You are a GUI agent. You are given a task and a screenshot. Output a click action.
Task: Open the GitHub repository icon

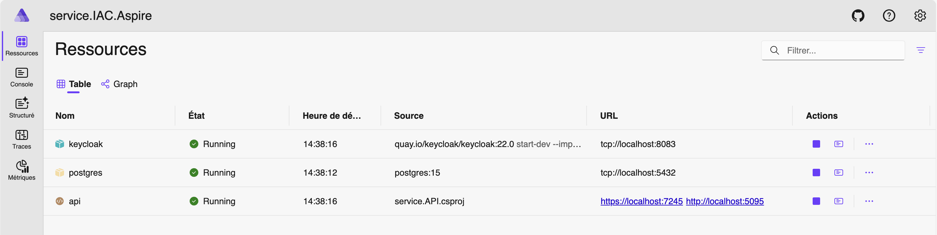coord(858,16)
